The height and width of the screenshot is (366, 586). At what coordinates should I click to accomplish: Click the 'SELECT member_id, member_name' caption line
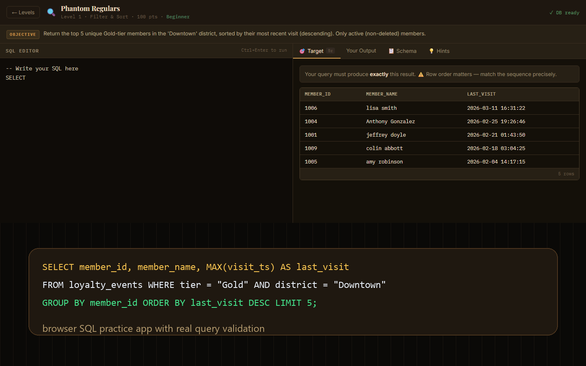coord(196,267)
